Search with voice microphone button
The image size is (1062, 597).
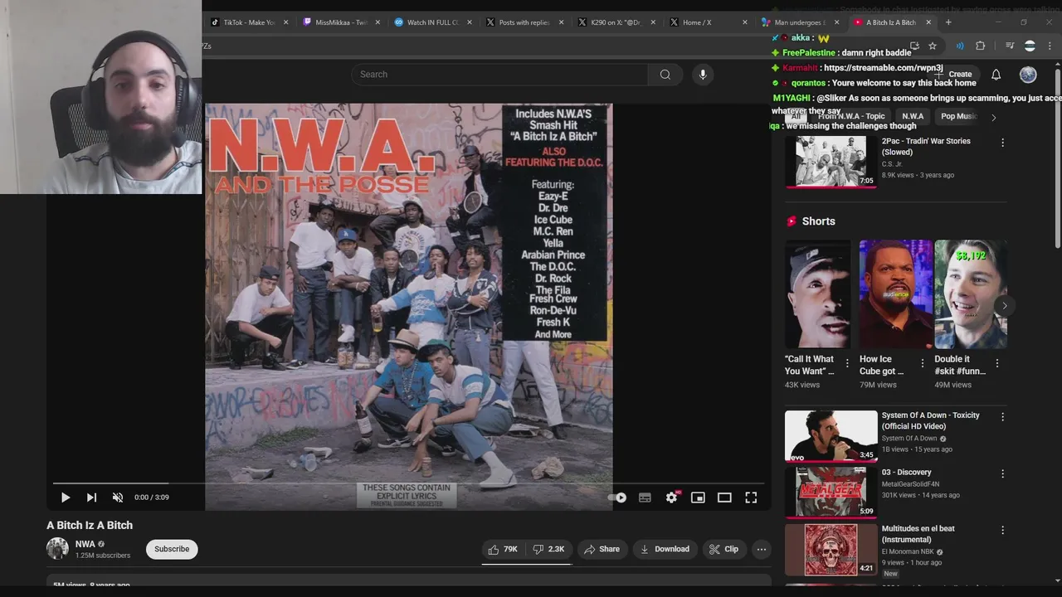[x=703, y=75]
